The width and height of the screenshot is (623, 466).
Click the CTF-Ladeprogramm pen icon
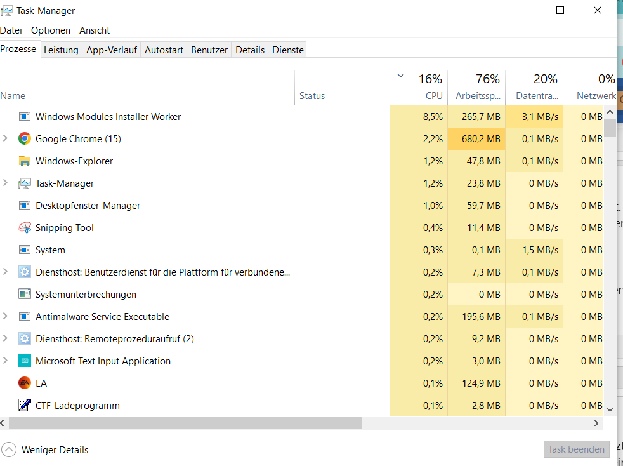click(x=25, y=406)
